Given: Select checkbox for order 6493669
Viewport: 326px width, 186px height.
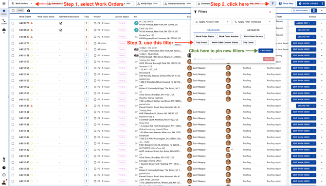Looking at the screenshot, I should coord(13,30).
